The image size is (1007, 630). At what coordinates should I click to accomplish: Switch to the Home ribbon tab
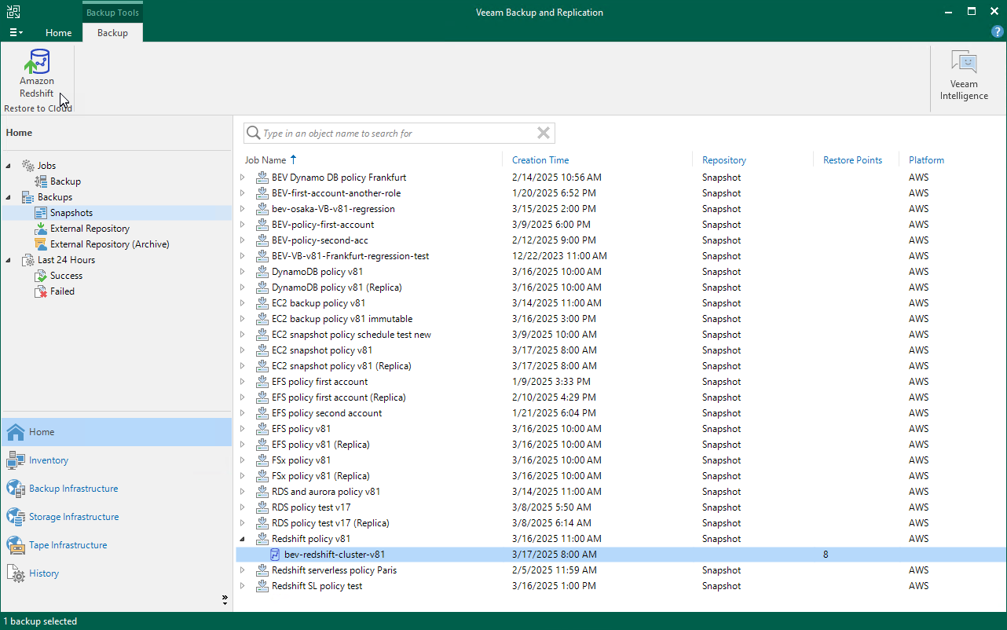[59, 33]
